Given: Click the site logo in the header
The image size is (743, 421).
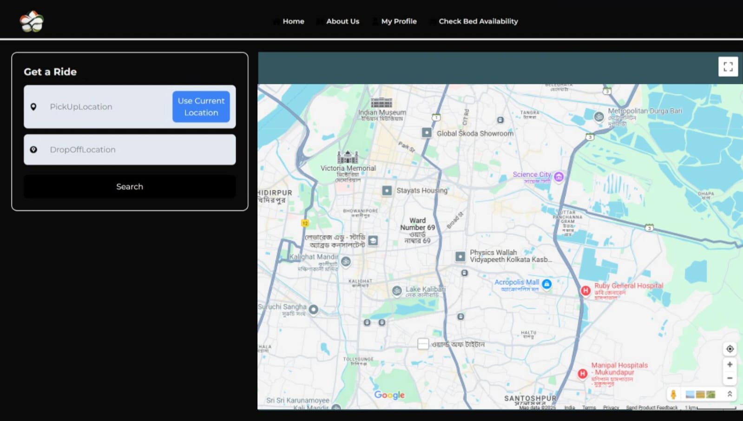Looking at the screenshot, I should point(32,21).
